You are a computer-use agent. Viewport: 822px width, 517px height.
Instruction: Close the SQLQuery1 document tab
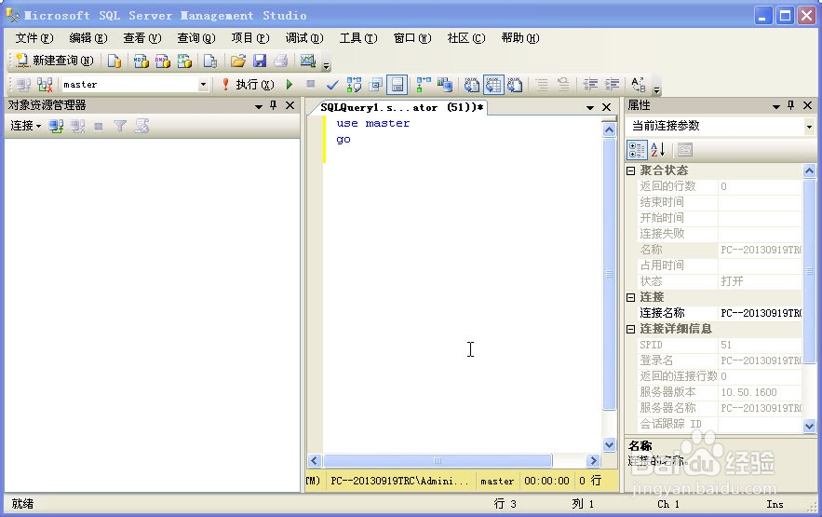607,107
